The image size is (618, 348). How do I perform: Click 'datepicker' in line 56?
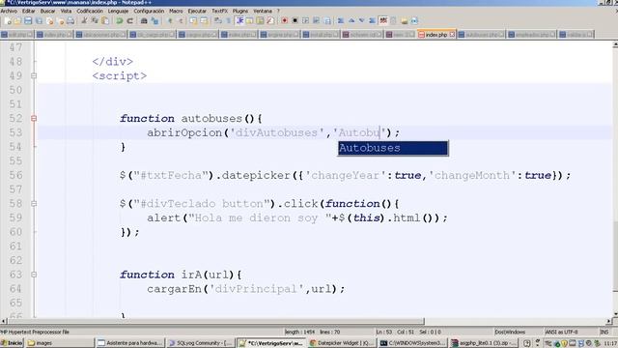coord(256,175)
